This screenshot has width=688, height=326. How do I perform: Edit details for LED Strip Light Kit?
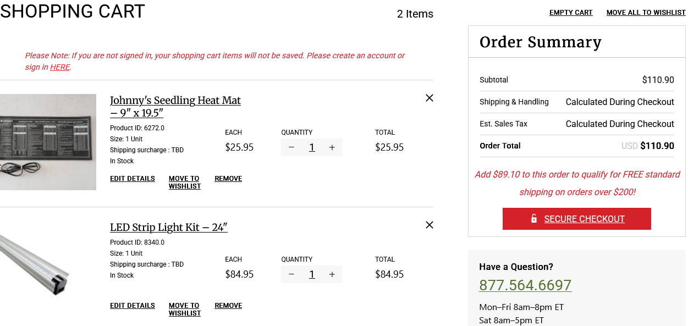(133, 306)
